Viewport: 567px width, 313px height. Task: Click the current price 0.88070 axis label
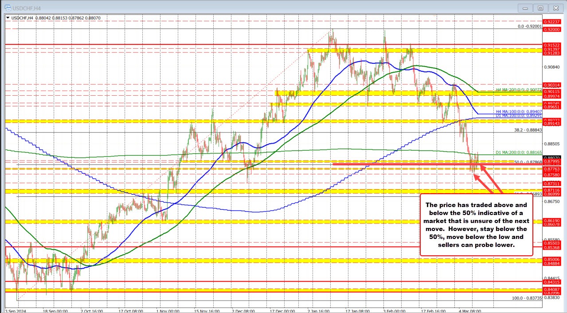click(x=552, y=157)
